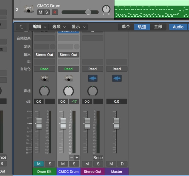
Task: Click the Drum Kit group slot
Action: [x=44, y=62]
